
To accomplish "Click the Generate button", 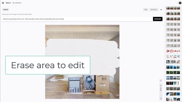I will 158,19.
